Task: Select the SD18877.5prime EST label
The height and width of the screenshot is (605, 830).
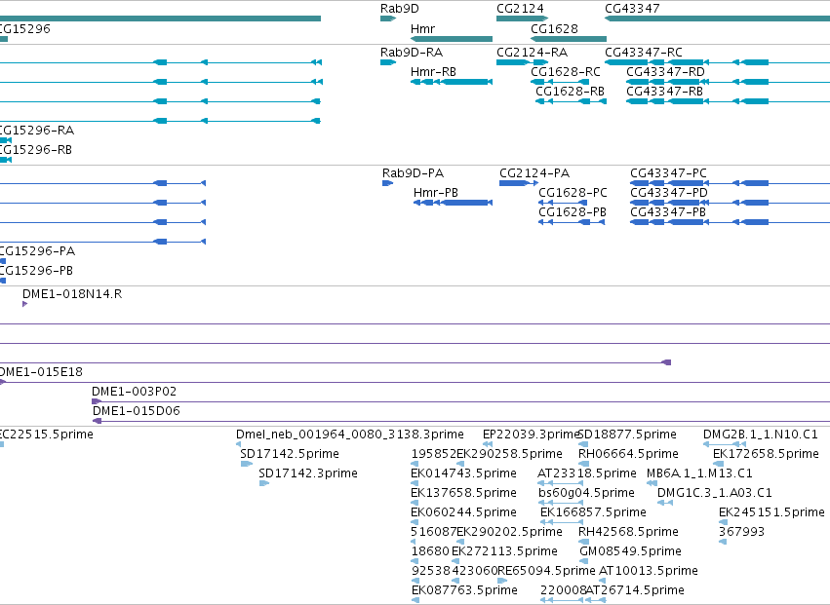Action: [x=627, y=435]
